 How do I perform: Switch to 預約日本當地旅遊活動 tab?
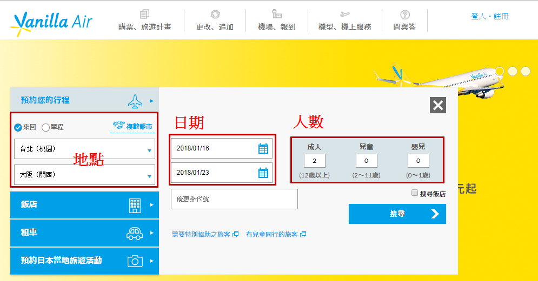tap(84, 261)
